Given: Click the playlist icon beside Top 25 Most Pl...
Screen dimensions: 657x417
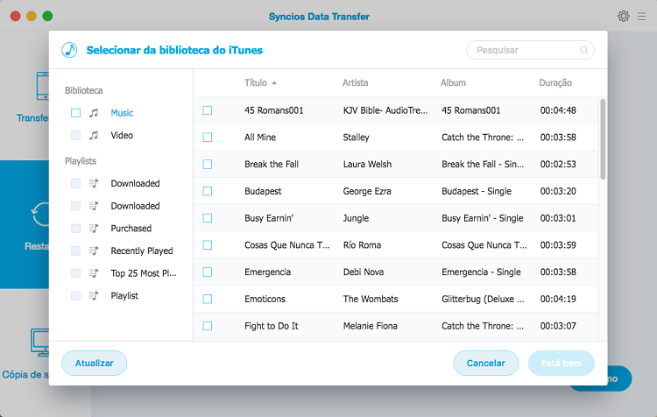Looking at the screenshot, I should (94, 273).
